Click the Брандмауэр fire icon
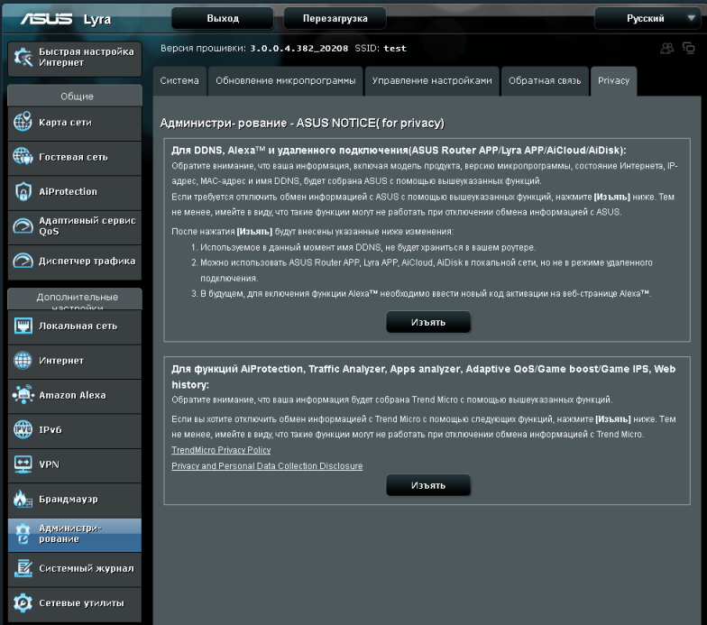The height and width of the screenshot is (625, 707). coord(23,499)
